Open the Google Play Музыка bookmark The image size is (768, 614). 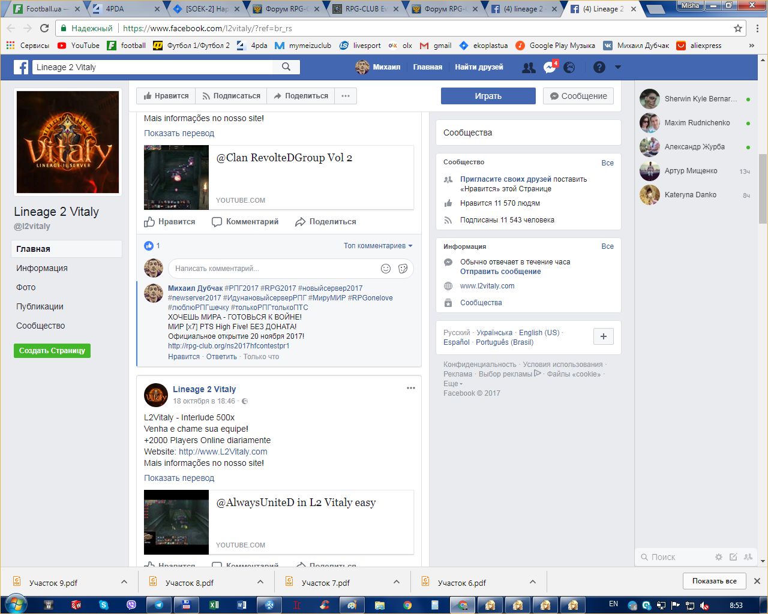coord(556,46)
